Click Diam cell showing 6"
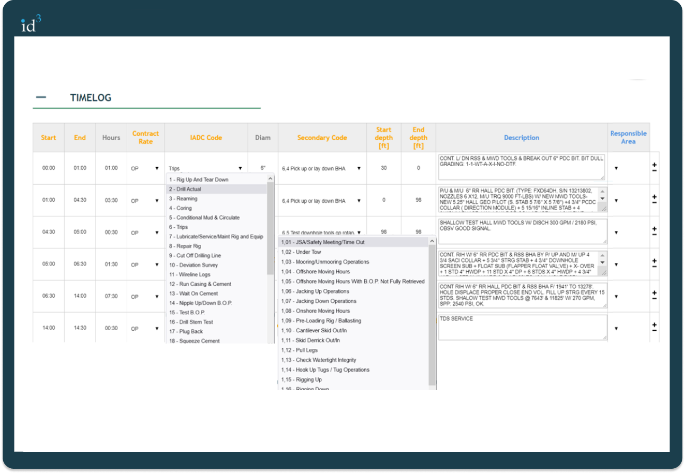 click(x=263, y=168)
